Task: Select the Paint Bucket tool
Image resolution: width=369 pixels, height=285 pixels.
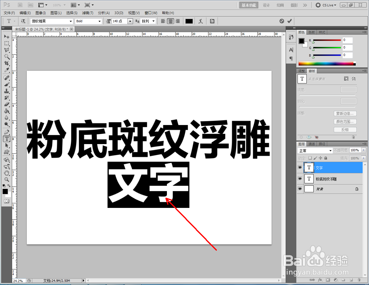Action: point(7,111)
